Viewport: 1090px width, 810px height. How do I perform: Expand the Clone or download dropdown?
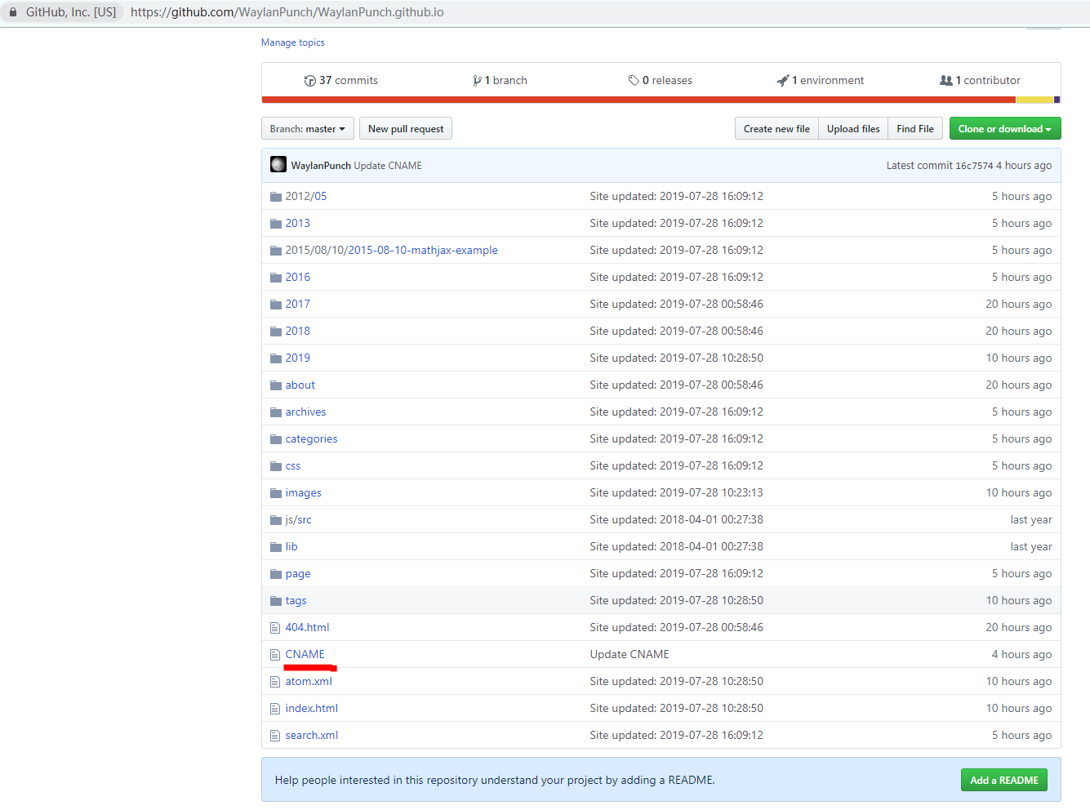(1005, 129)
